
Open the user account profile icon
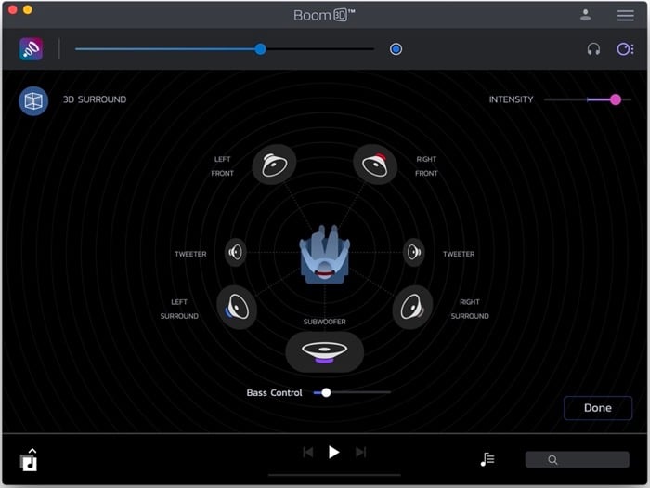tap(585, 15)
